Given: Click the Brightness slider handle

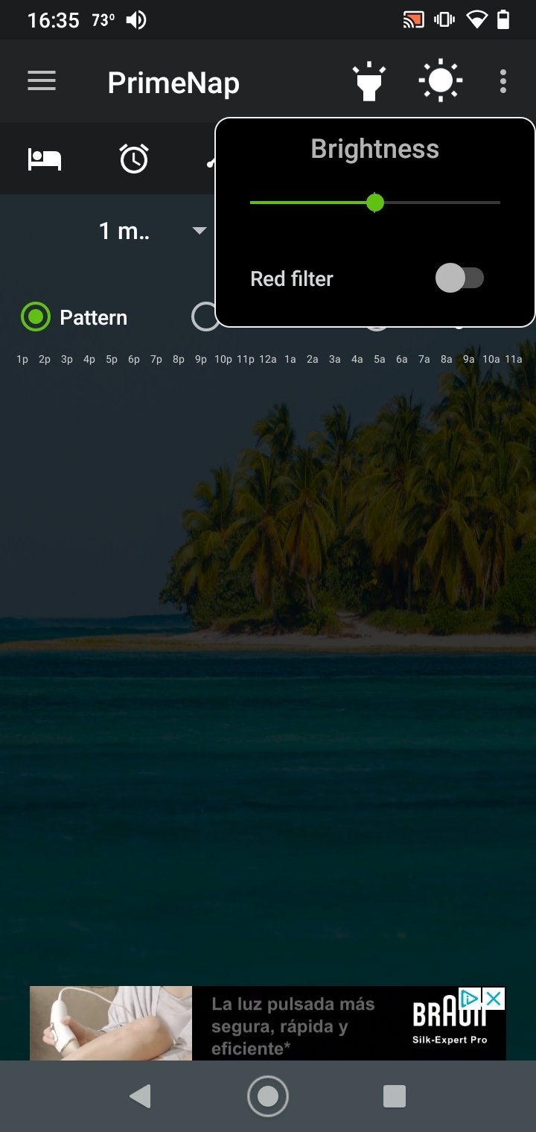Looking at the screenshot, I should (x=375, y=203).
